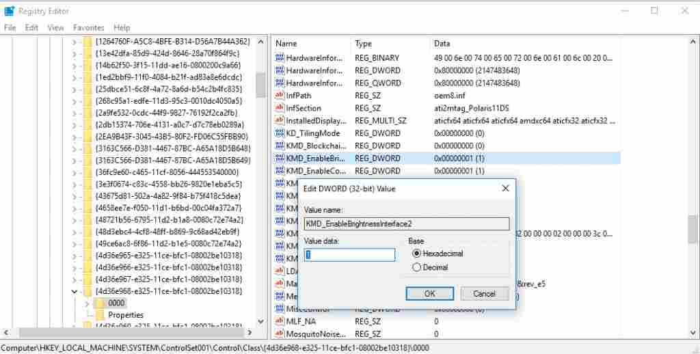Click folder icon of {36fc9e60-c465-11cf-8056-444553540000}

[x=87, y=172]
